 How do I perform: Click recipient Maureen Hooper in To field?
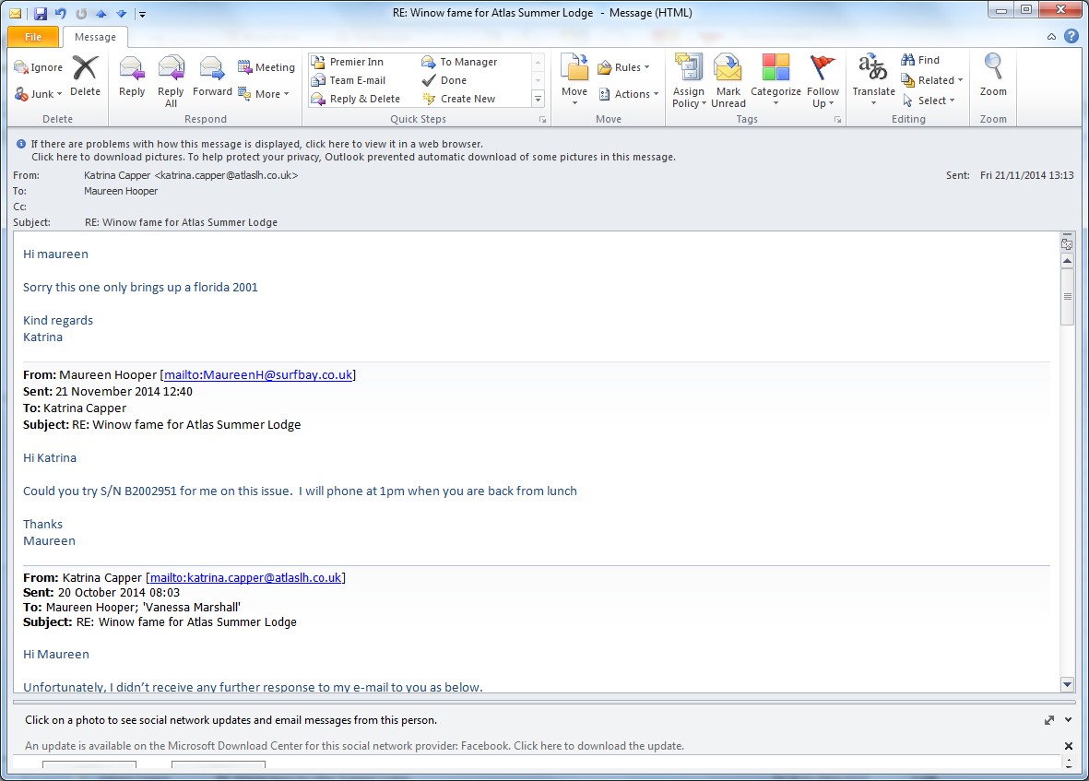point(121,191)
